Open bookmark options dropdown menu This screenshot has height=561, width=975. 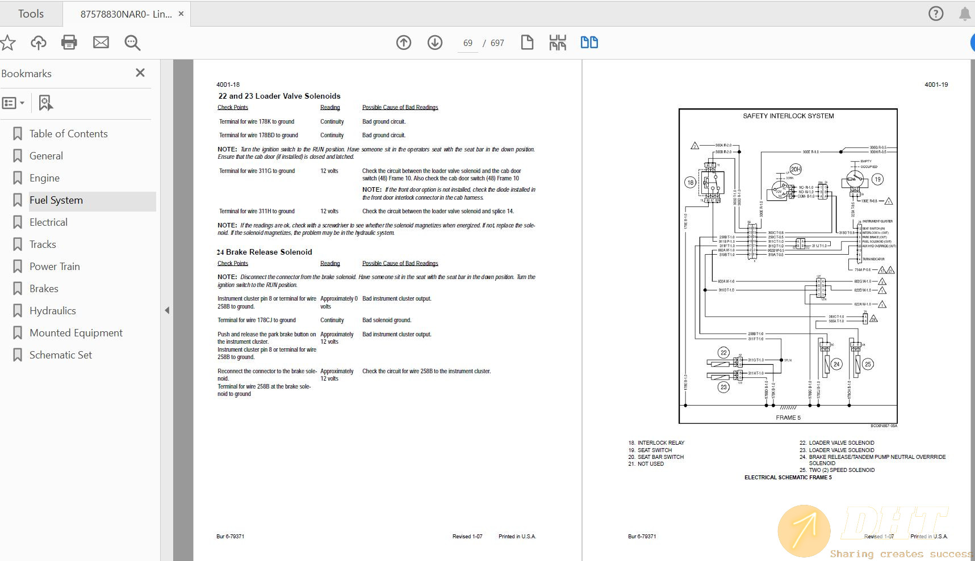pos(14,103)
